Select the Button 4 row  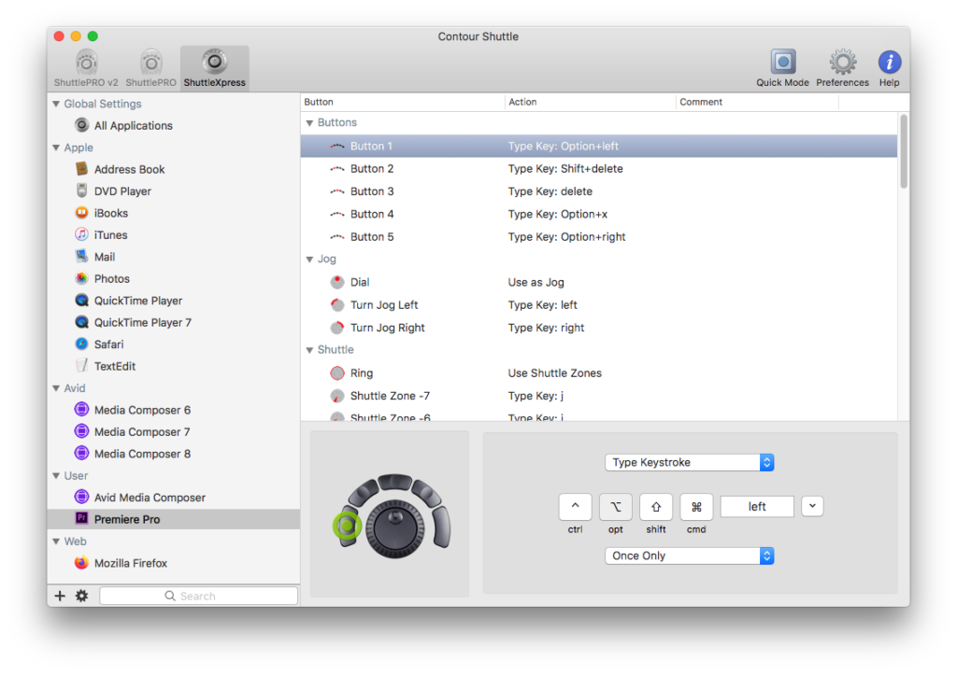click(x=599, y=214)
